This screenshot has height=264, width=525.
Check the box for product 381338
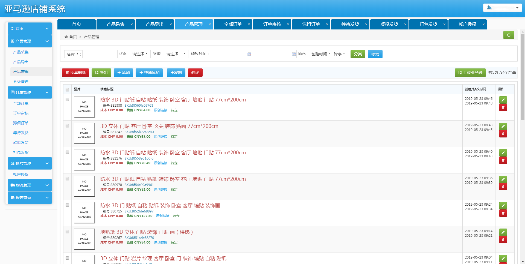(x=67, y=99)
